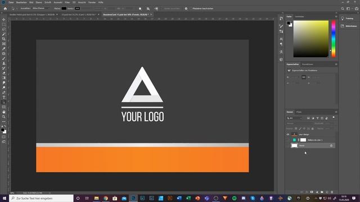Viewport: 360px width, 202px height.
Task: Select the Frame tool
Action: coord(4,44)
